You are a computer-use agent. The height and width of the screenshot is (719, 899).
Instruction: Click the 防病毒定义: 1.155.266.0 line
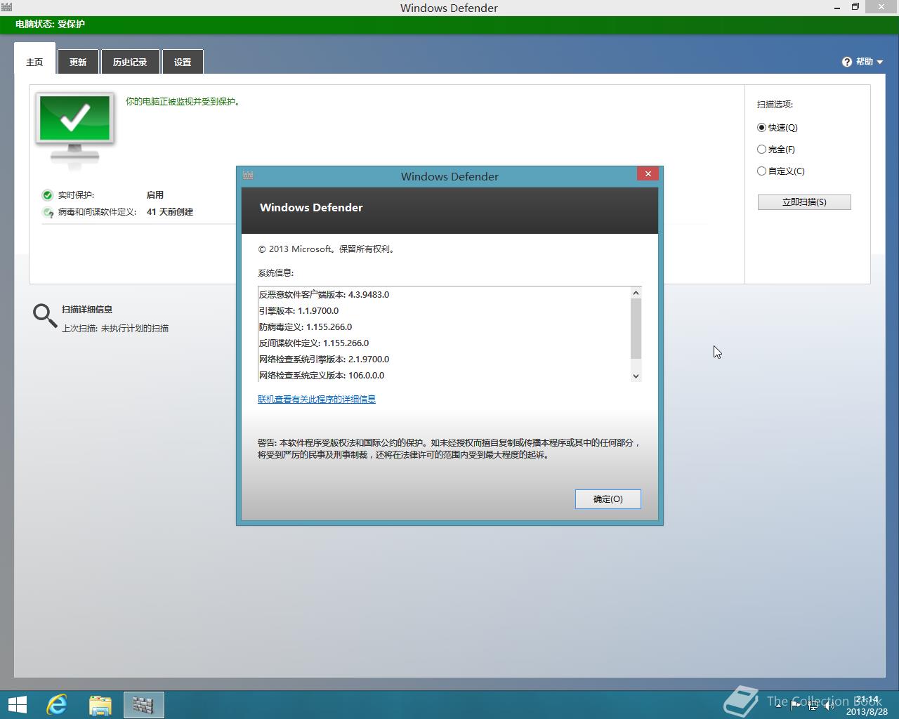(x=306, y=327)
